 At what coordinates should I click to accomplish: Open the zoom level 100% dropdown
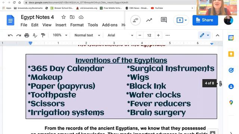60,35
